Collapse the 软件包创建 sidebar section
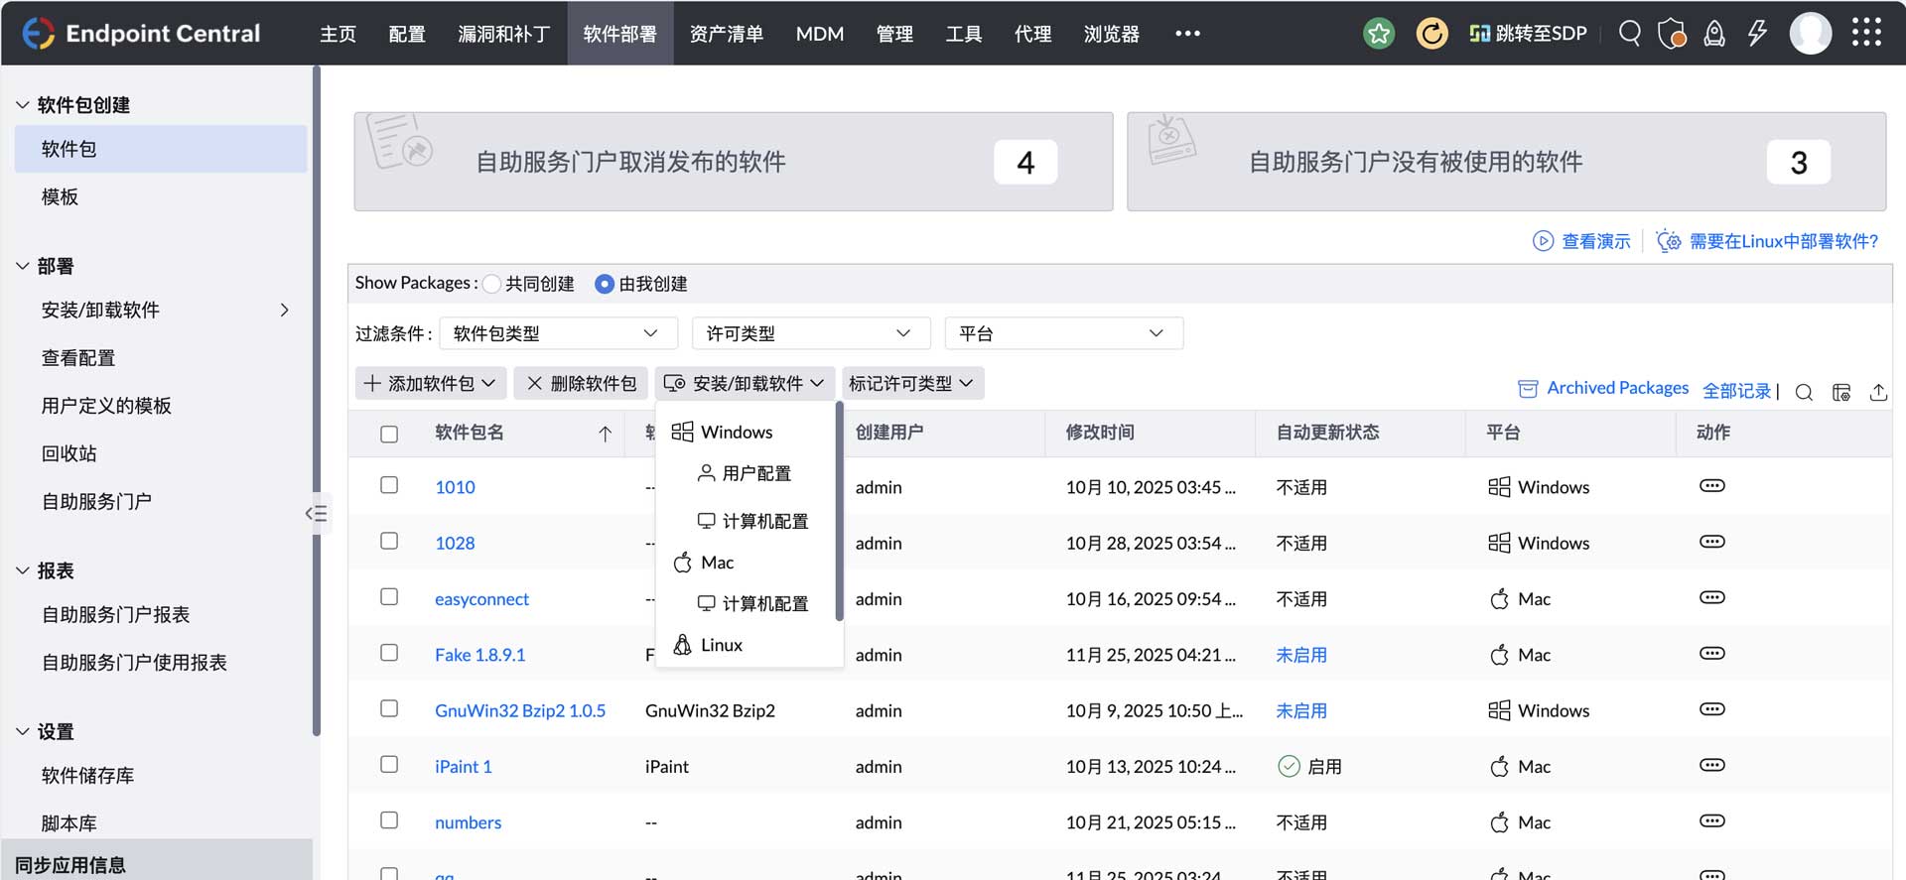Image resolution: width=1906 pixels, height=880 pixels. [22, 104]
